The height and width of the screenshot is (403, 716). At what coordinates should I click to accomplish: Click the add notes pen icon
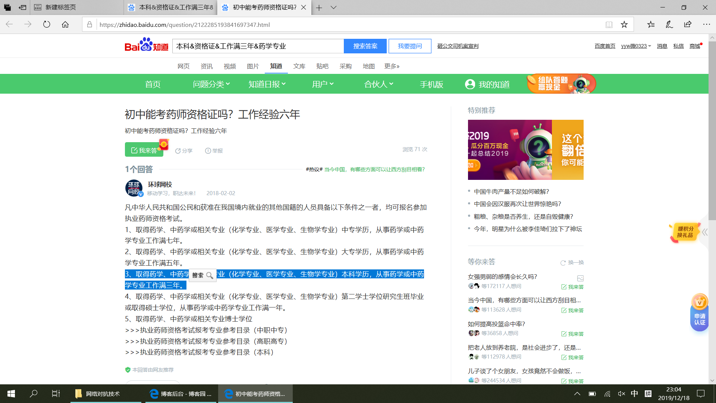point(669,25)
